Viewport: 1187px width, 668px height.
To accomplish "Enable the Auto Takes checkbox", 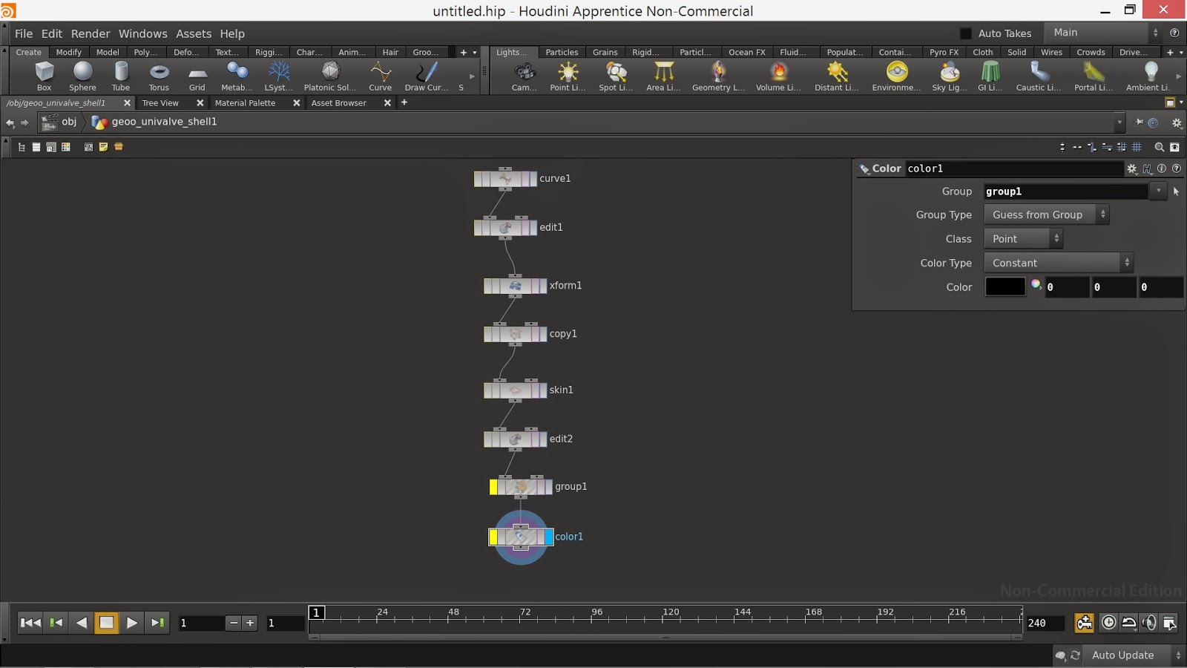I will pos(966,33).
